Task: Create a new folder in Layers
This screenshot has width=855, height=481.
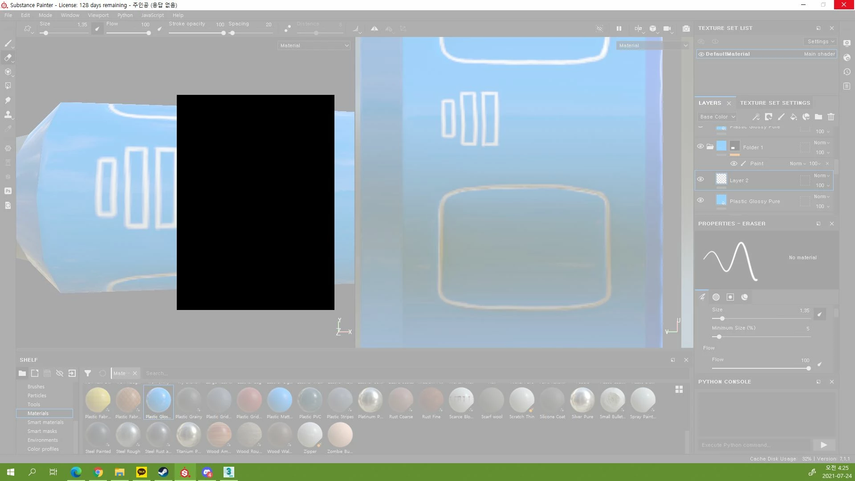Action: click(818, 117)
